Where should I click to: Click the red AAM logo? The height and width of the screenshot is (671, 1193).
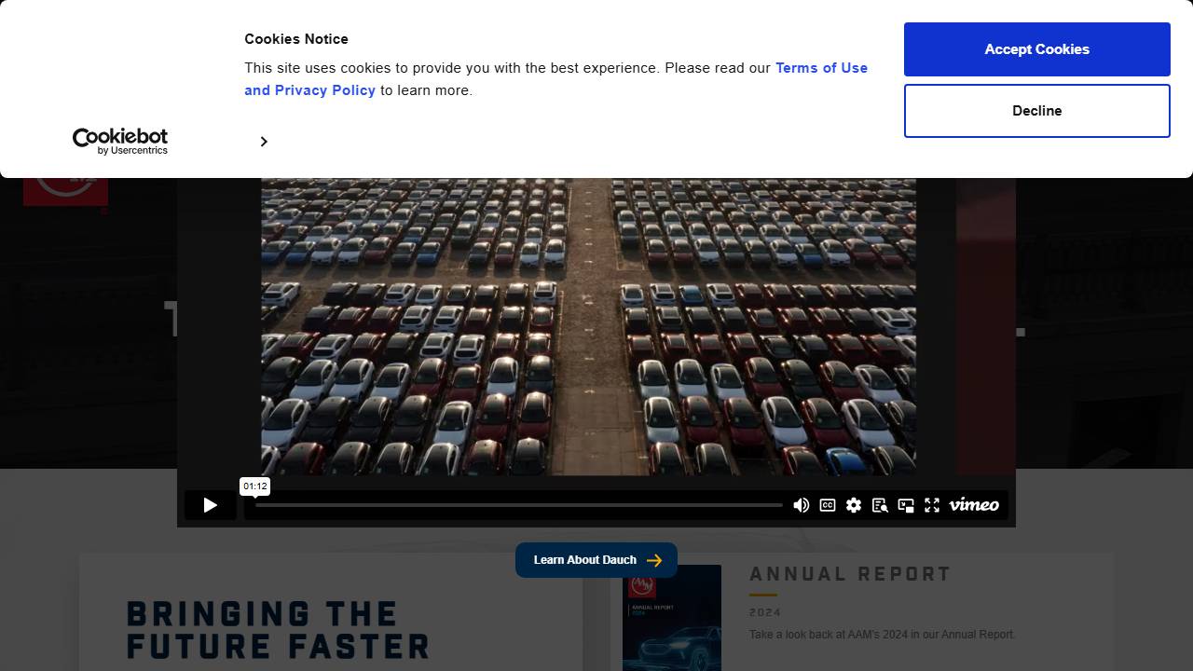[65, 191]
